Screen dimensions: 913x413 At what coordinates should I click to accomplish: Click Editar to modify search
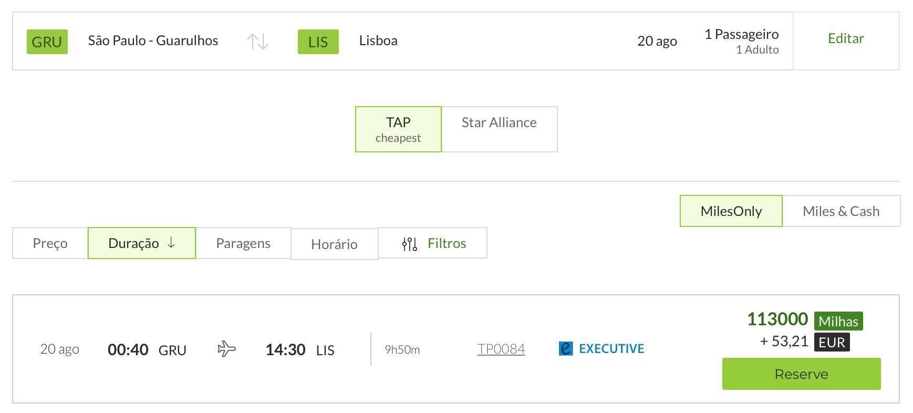(846, 38)
